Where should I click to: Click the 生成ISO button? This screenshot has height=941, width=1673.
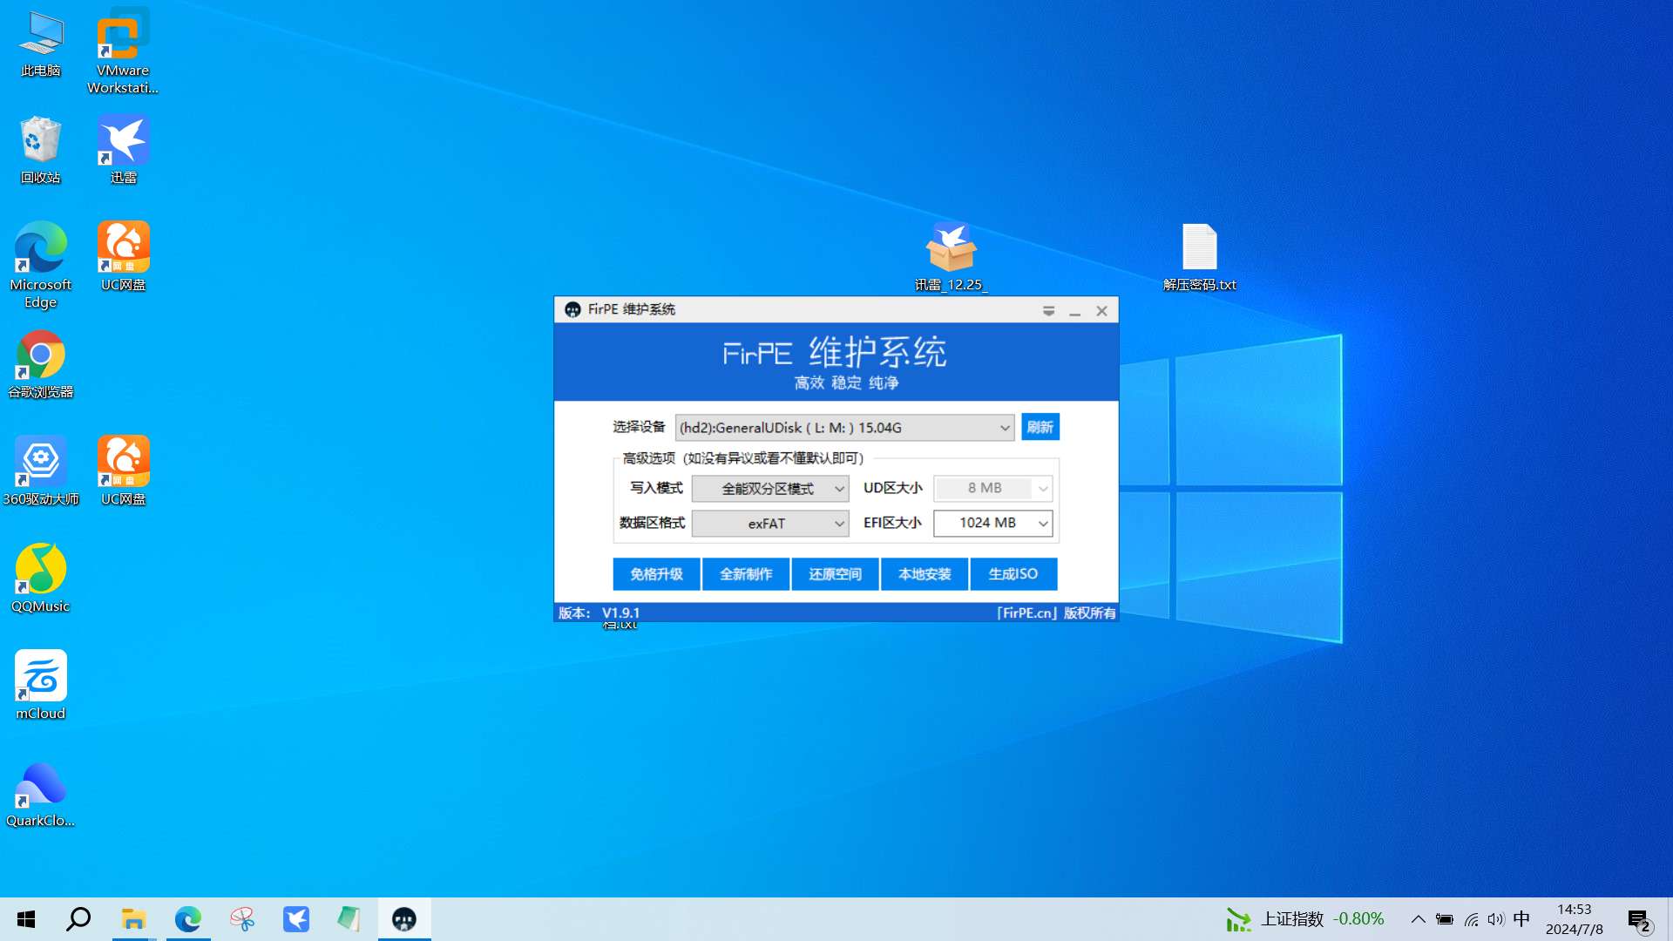click(1013, 574)
